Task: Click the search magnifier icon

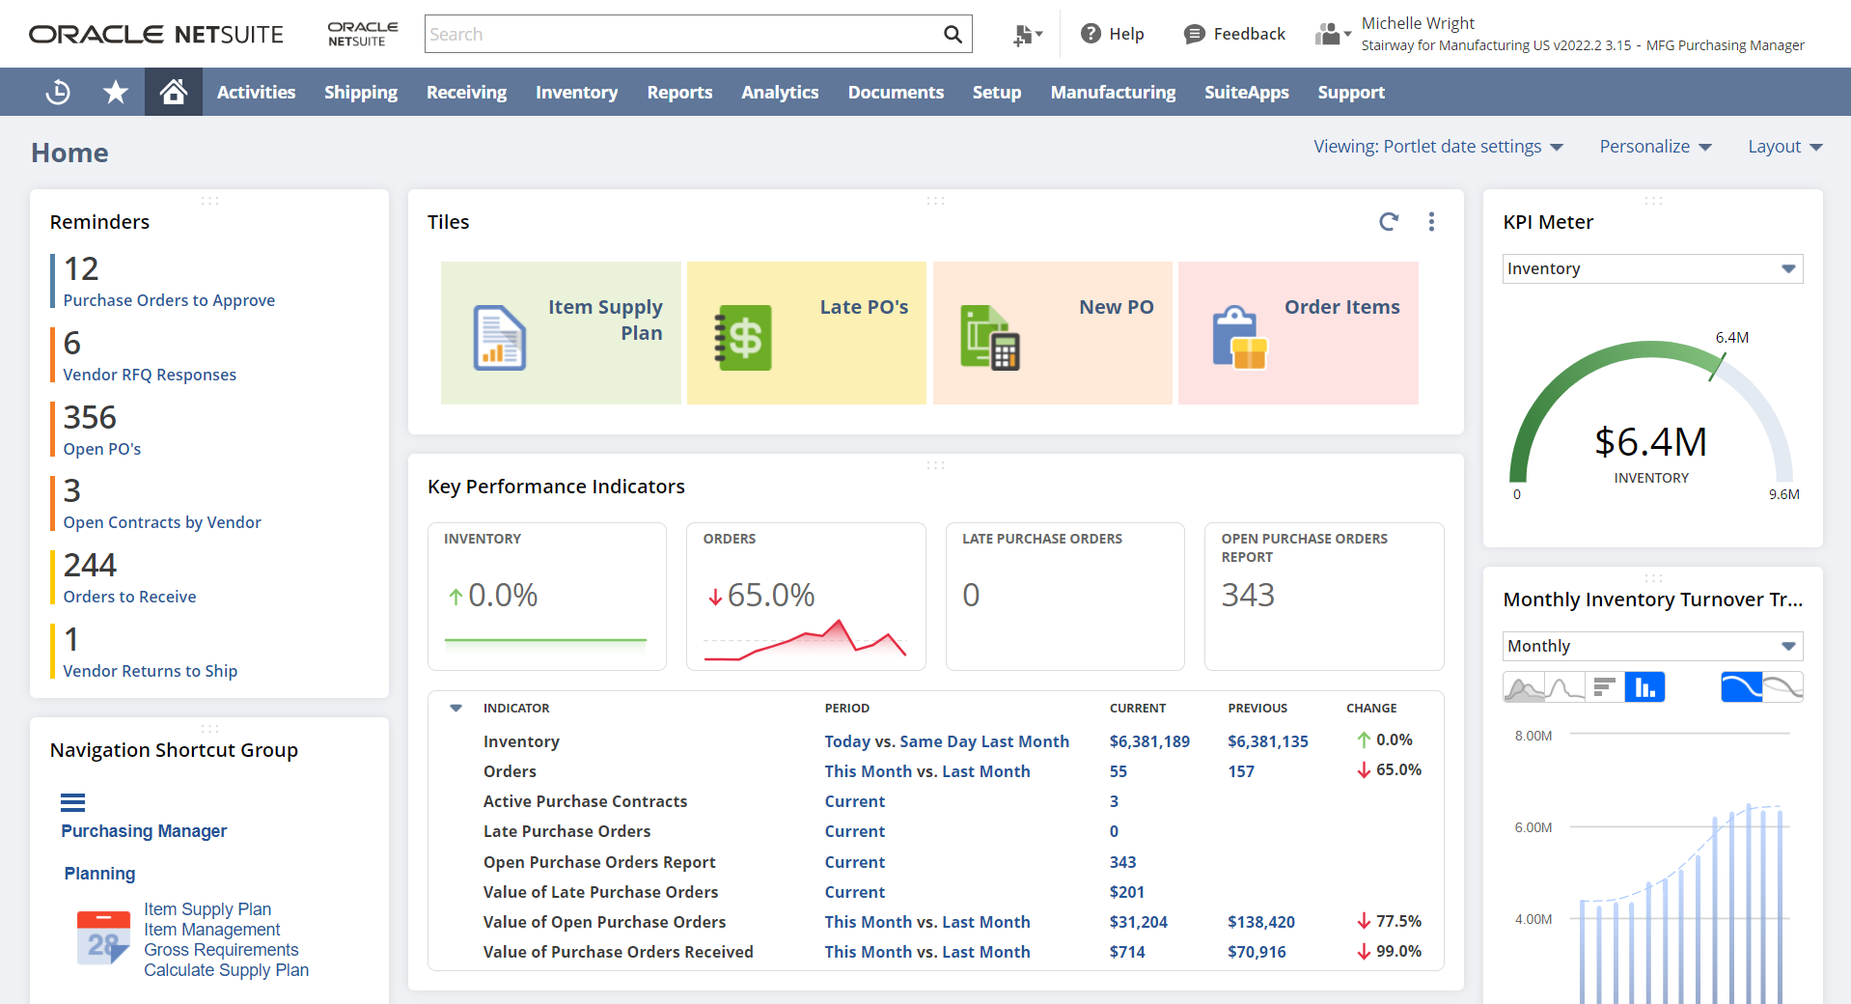Action: pos(953,35)
